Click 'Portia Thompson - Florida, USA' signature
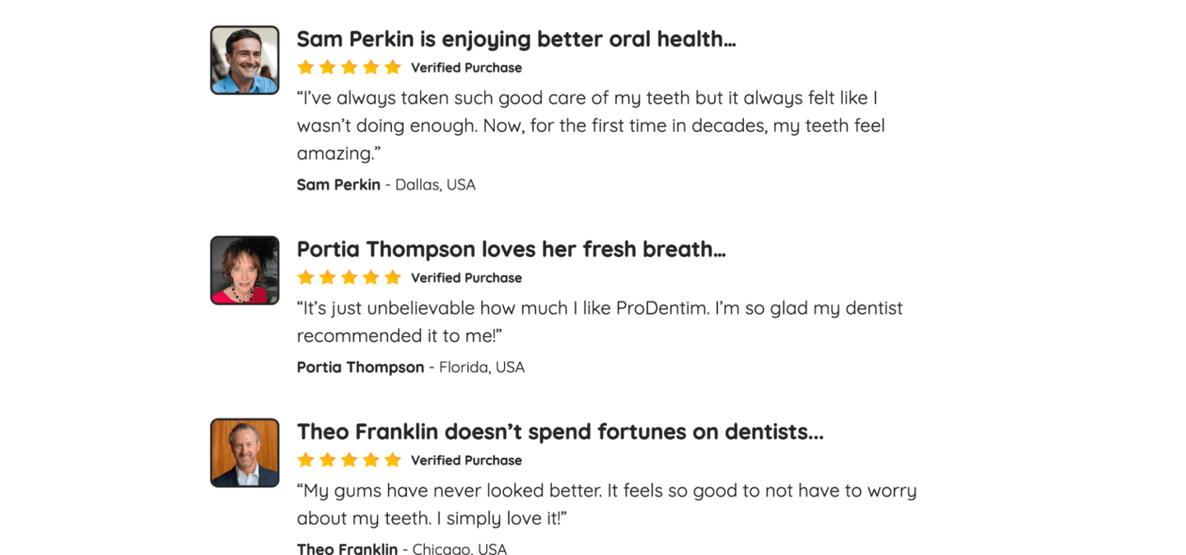 click(x=411, y=367)
